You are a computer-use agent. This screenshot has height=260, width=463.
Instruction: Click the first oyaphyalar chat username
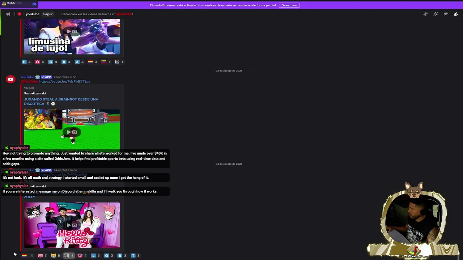pyautogui.click(x=18, y=148)
